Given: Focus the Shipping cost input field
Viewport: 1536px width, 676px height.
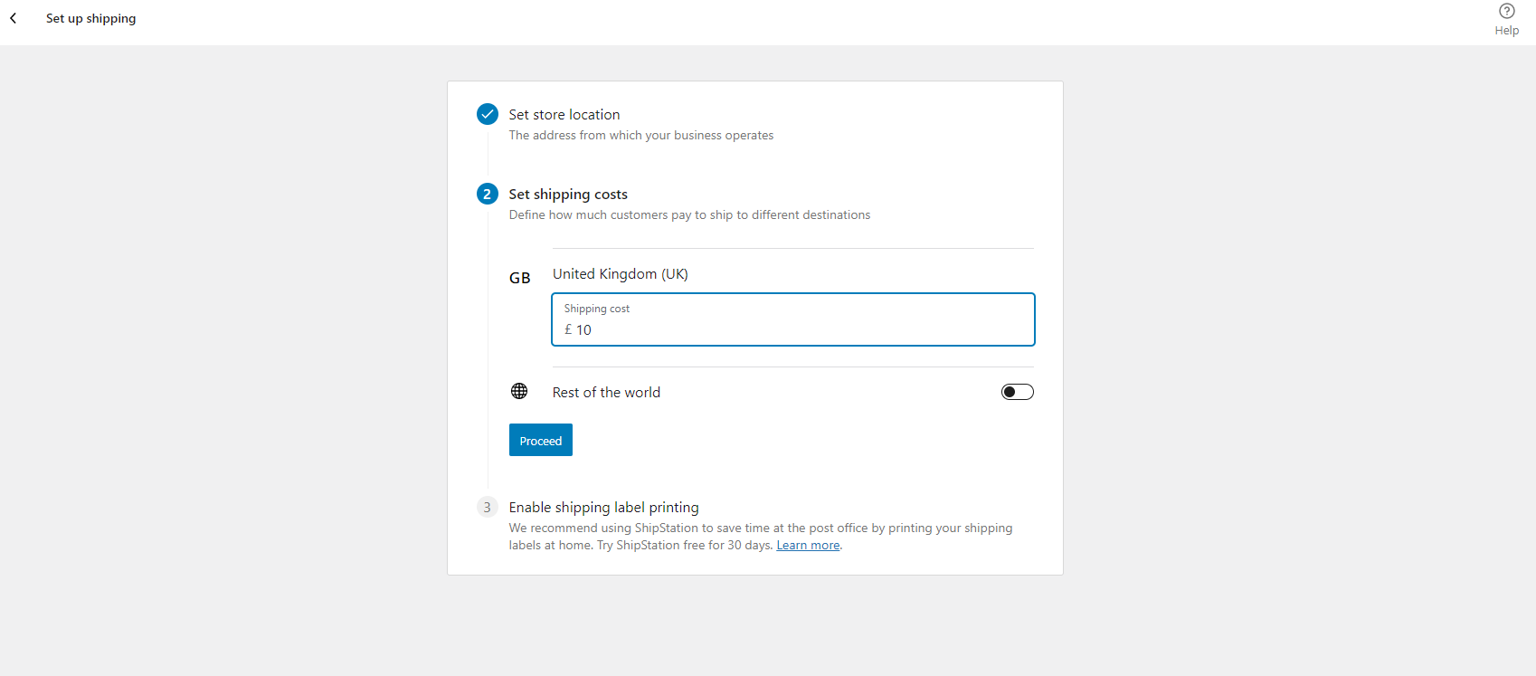Looking at the screenshot, I should [x=793, y=319].
